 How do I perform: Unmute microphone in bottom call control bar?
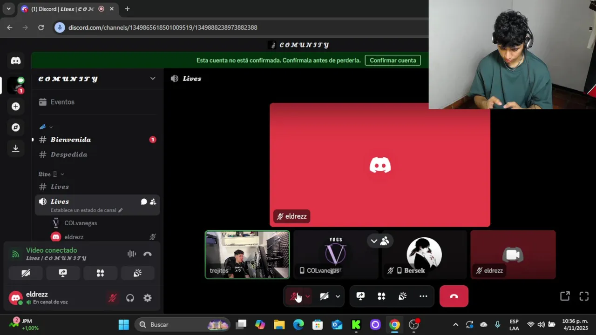point(294,296)
